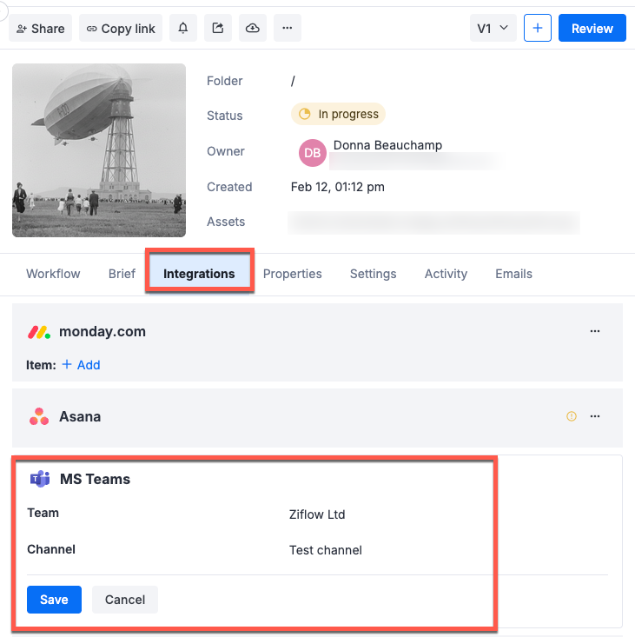Switch to the Workflow tab

[53, 274]
